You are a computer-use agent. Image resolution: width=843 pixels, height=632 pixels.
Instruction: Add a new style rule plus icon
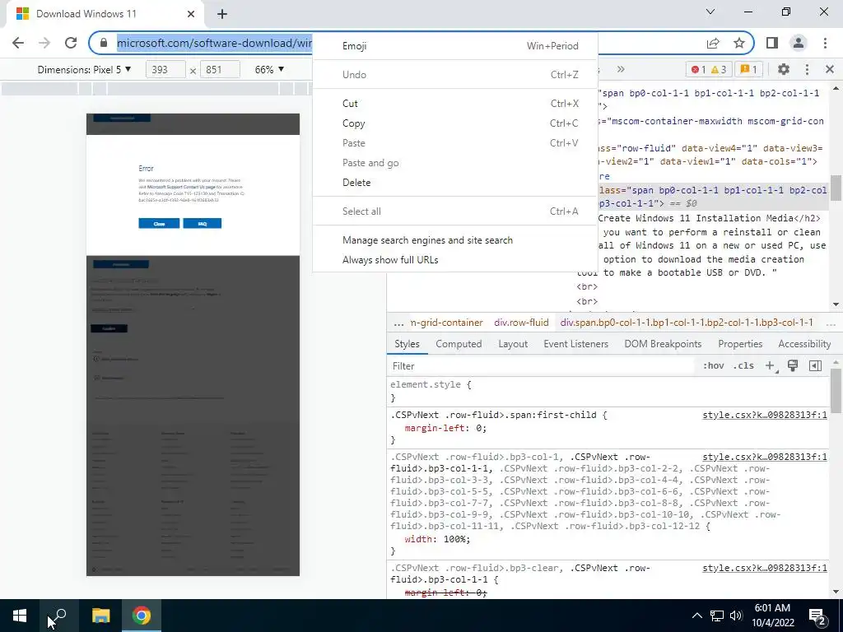771,366
